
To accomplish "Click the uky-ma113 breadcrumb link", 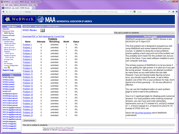I will [x=39, y=26].
